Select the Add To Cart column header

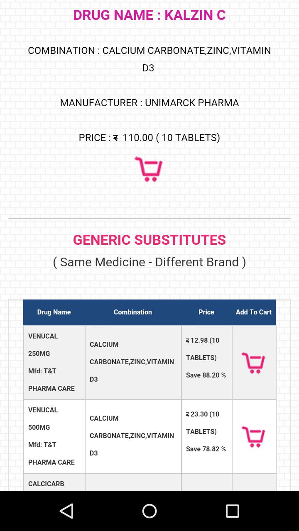254,312
